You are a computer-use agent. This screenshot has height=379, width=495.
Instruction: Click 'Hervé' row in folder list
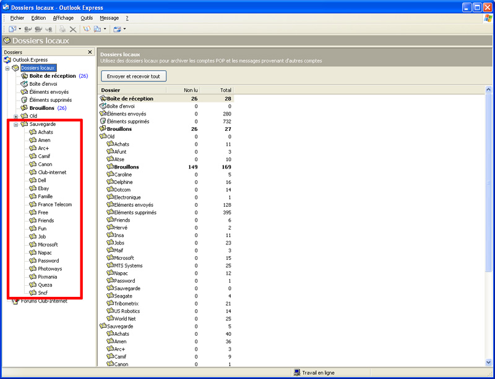tap(166, 228)
